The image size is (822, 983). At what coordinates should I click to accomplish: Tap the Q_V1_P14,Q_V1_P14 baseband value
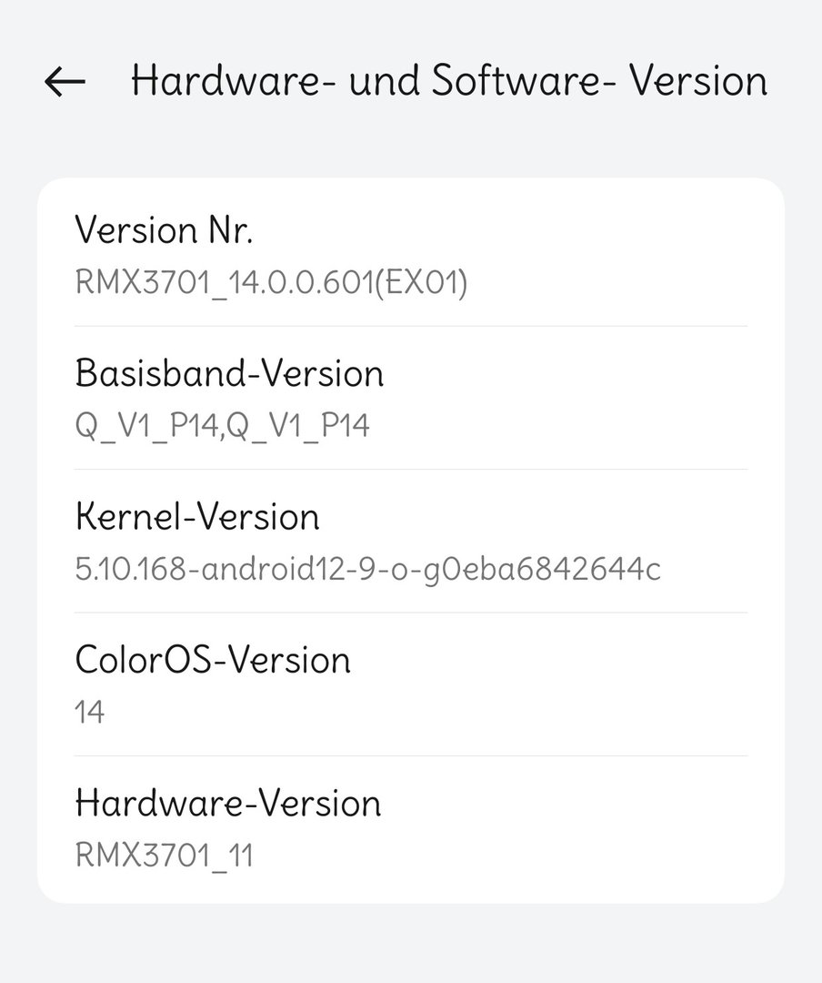(x=222, y=426)
